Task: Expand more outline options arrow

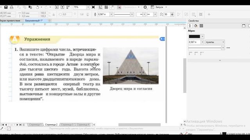Action: [x=220, y=61]
